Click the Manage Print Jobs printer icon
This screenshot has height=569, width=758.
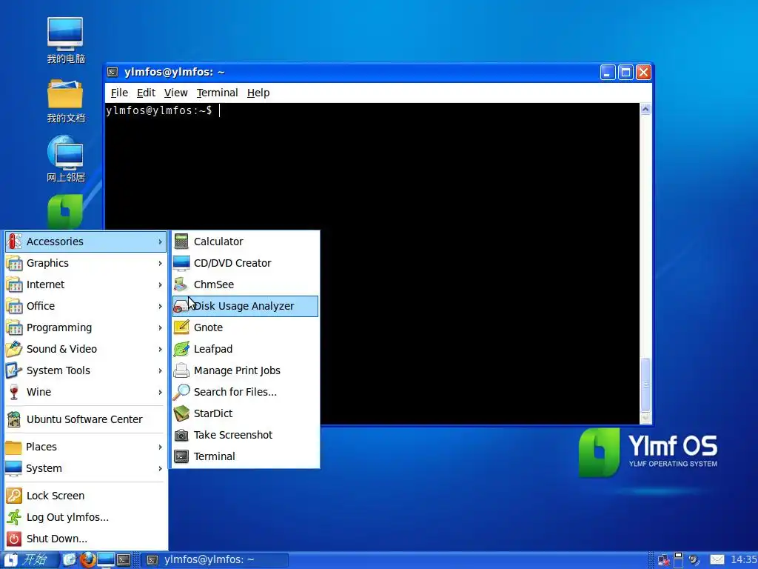pos(181,370)
